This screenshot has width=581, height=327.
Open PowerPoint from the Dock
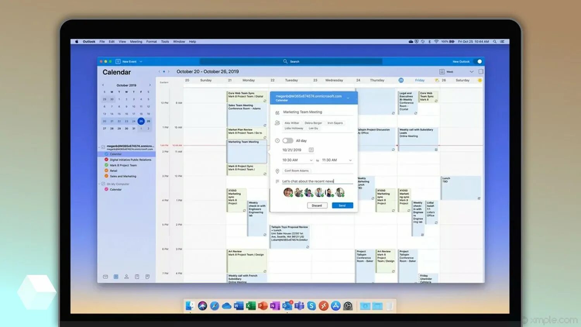pos(263,306)
